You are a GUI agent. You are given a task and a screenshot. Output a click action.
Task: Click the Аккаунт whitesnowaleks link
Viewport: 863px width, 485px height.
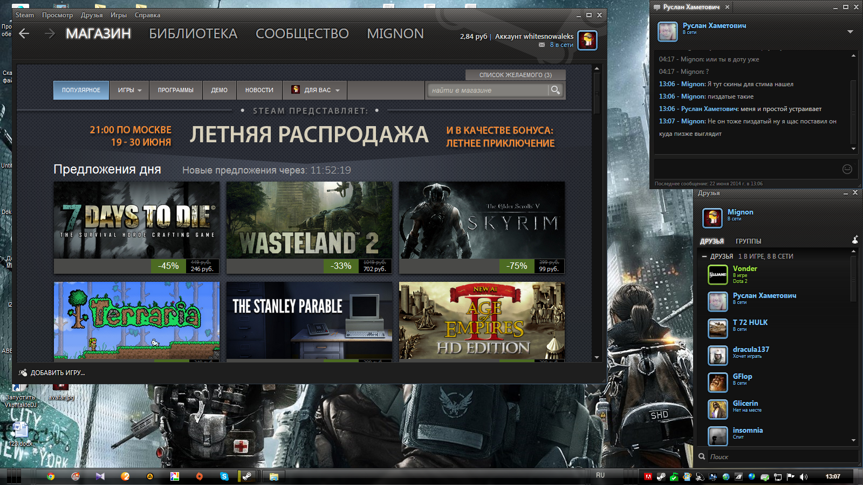534,36
